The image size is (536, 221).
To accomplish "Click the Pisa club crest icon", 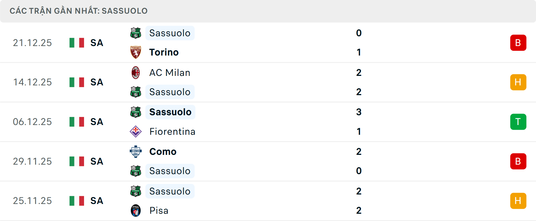I will [136, 210].
